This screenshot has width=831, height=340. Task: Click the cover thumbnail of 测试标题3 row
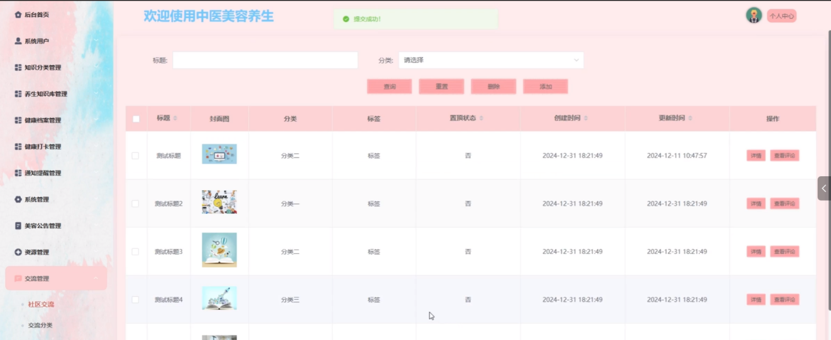coord(219,250)
